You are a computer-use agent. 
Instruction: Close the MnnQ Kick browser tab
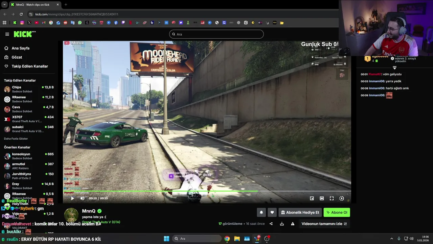pos(58,5)
